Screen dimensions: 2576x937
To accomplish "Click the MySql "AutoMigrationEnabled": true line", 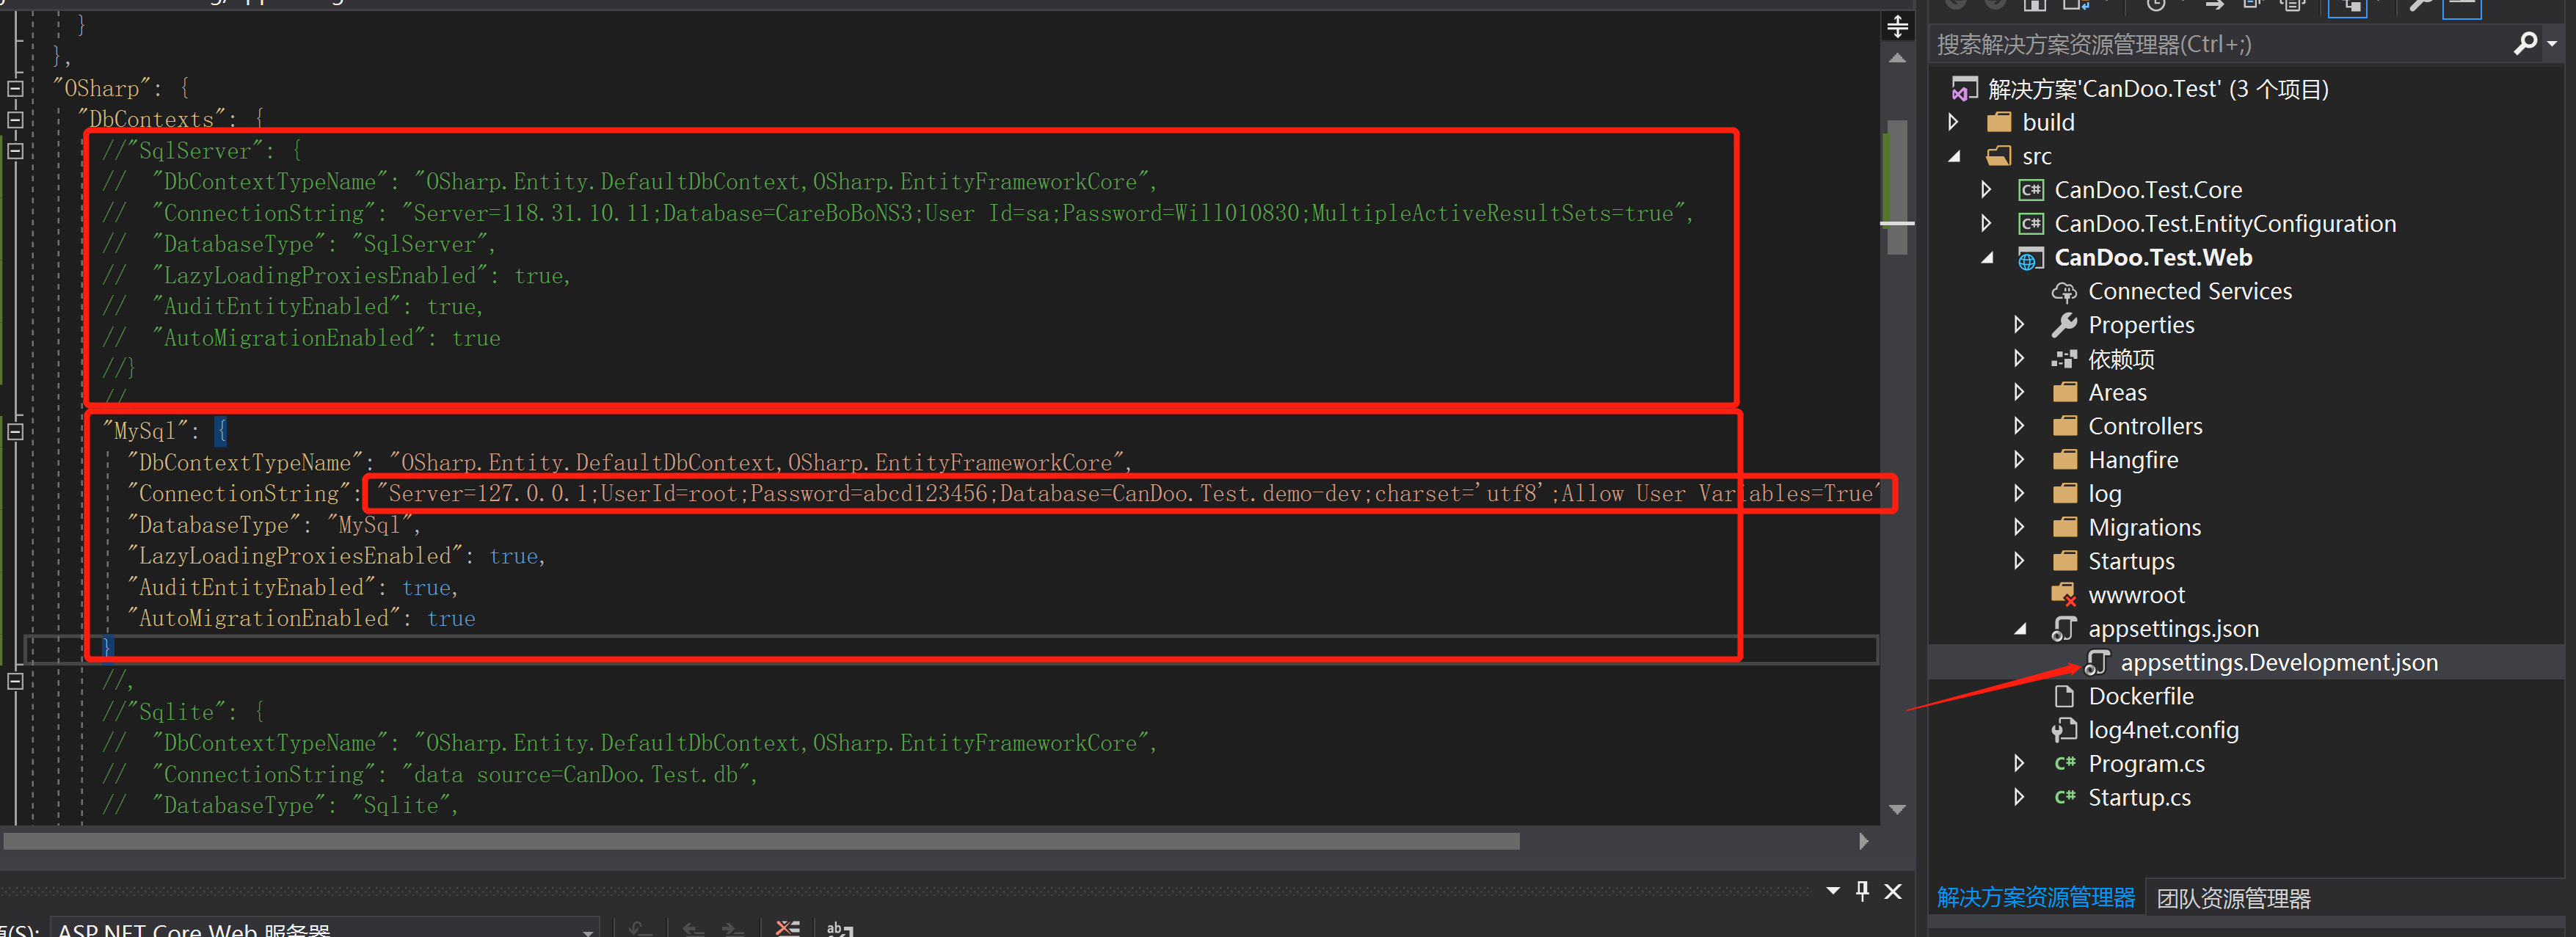I will [301, 619].
